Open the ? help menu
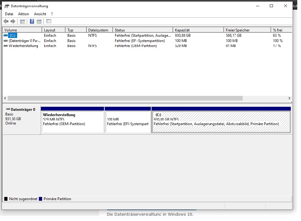 (x=52, y=14)
